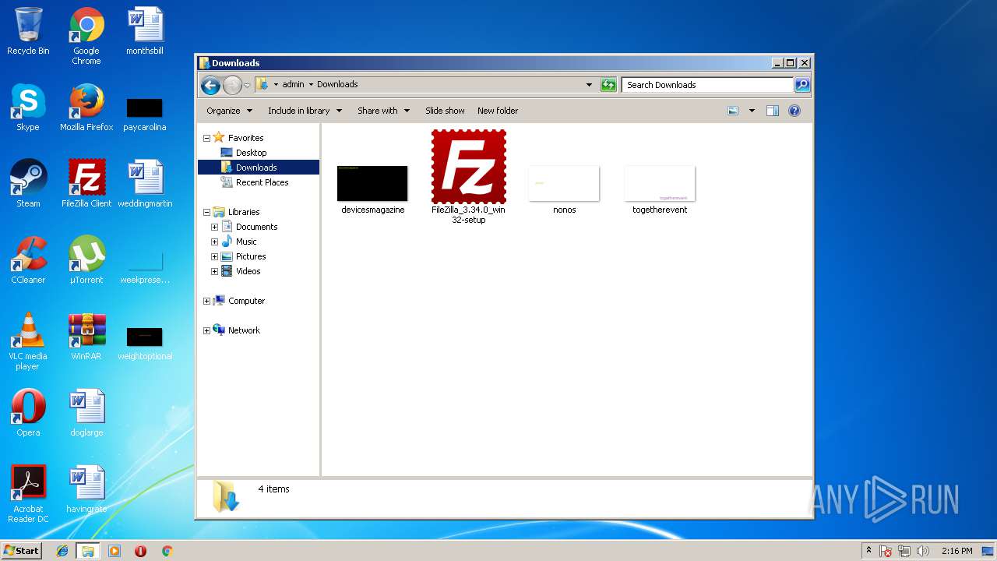The height and width of the screenshot is (561, 997).
Task: Select Libraries in the navigation pane
Action: [243, 212]
